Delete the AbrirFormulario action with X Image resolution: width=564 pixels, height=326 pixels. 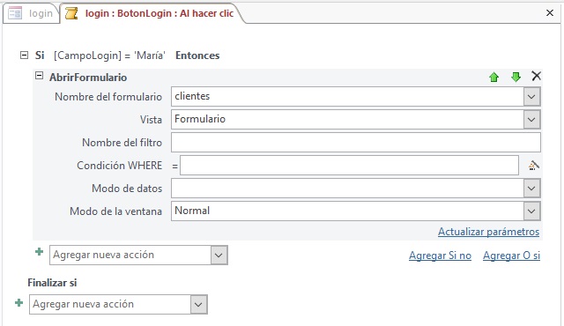tap(537, 76)
